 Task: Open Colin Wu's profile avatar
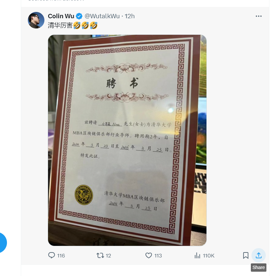(36, 20)
